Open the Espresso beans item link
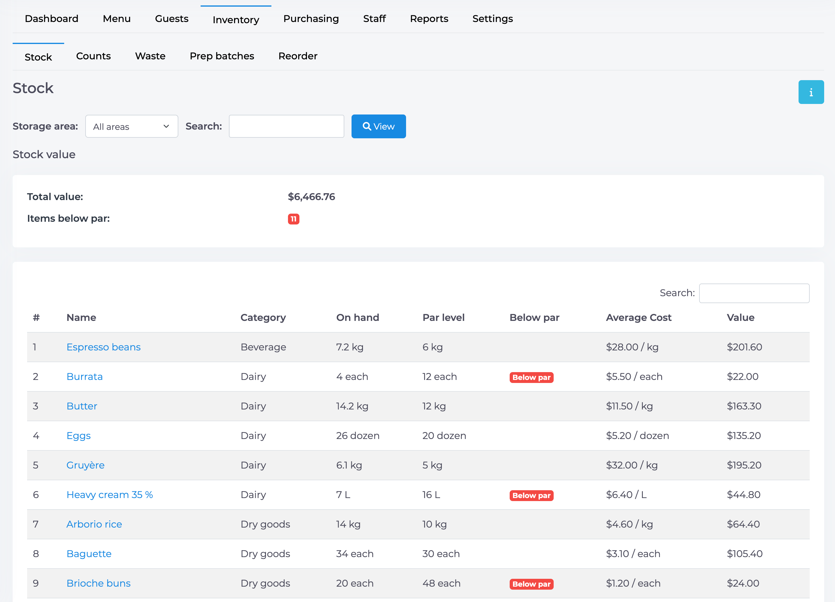The width and height of the screenshot is (835, 602). [103, 347]
